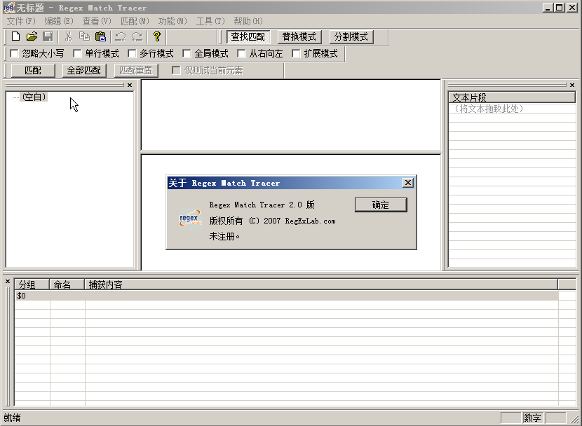Enable the 全局模式 checkbox
Image resolution: width=582 pixels, height=426 pixels.
187,54
